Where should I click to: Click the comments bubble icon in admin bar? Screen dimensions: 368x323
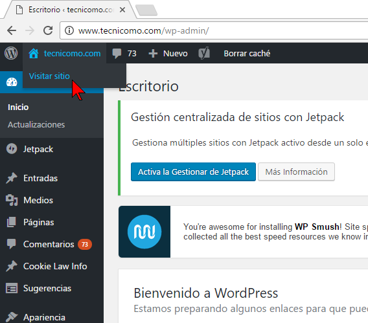tap(117, 53)
